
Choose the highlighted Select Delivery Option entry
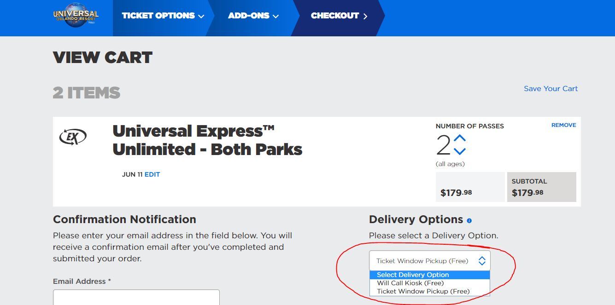[x=413, y=275]
